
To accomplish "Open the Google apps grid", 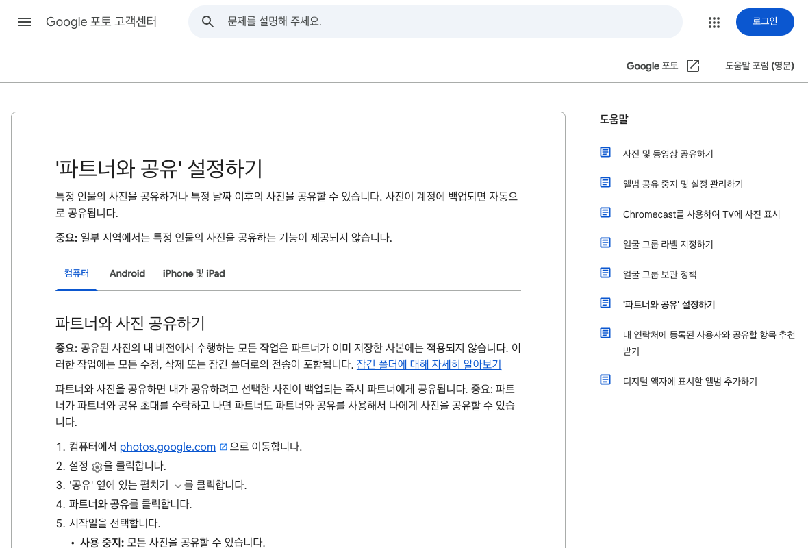I will point(714,22).
